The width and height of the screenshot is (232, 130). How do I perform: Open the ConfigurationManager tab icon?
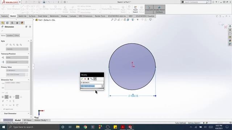tap(12, 23)
